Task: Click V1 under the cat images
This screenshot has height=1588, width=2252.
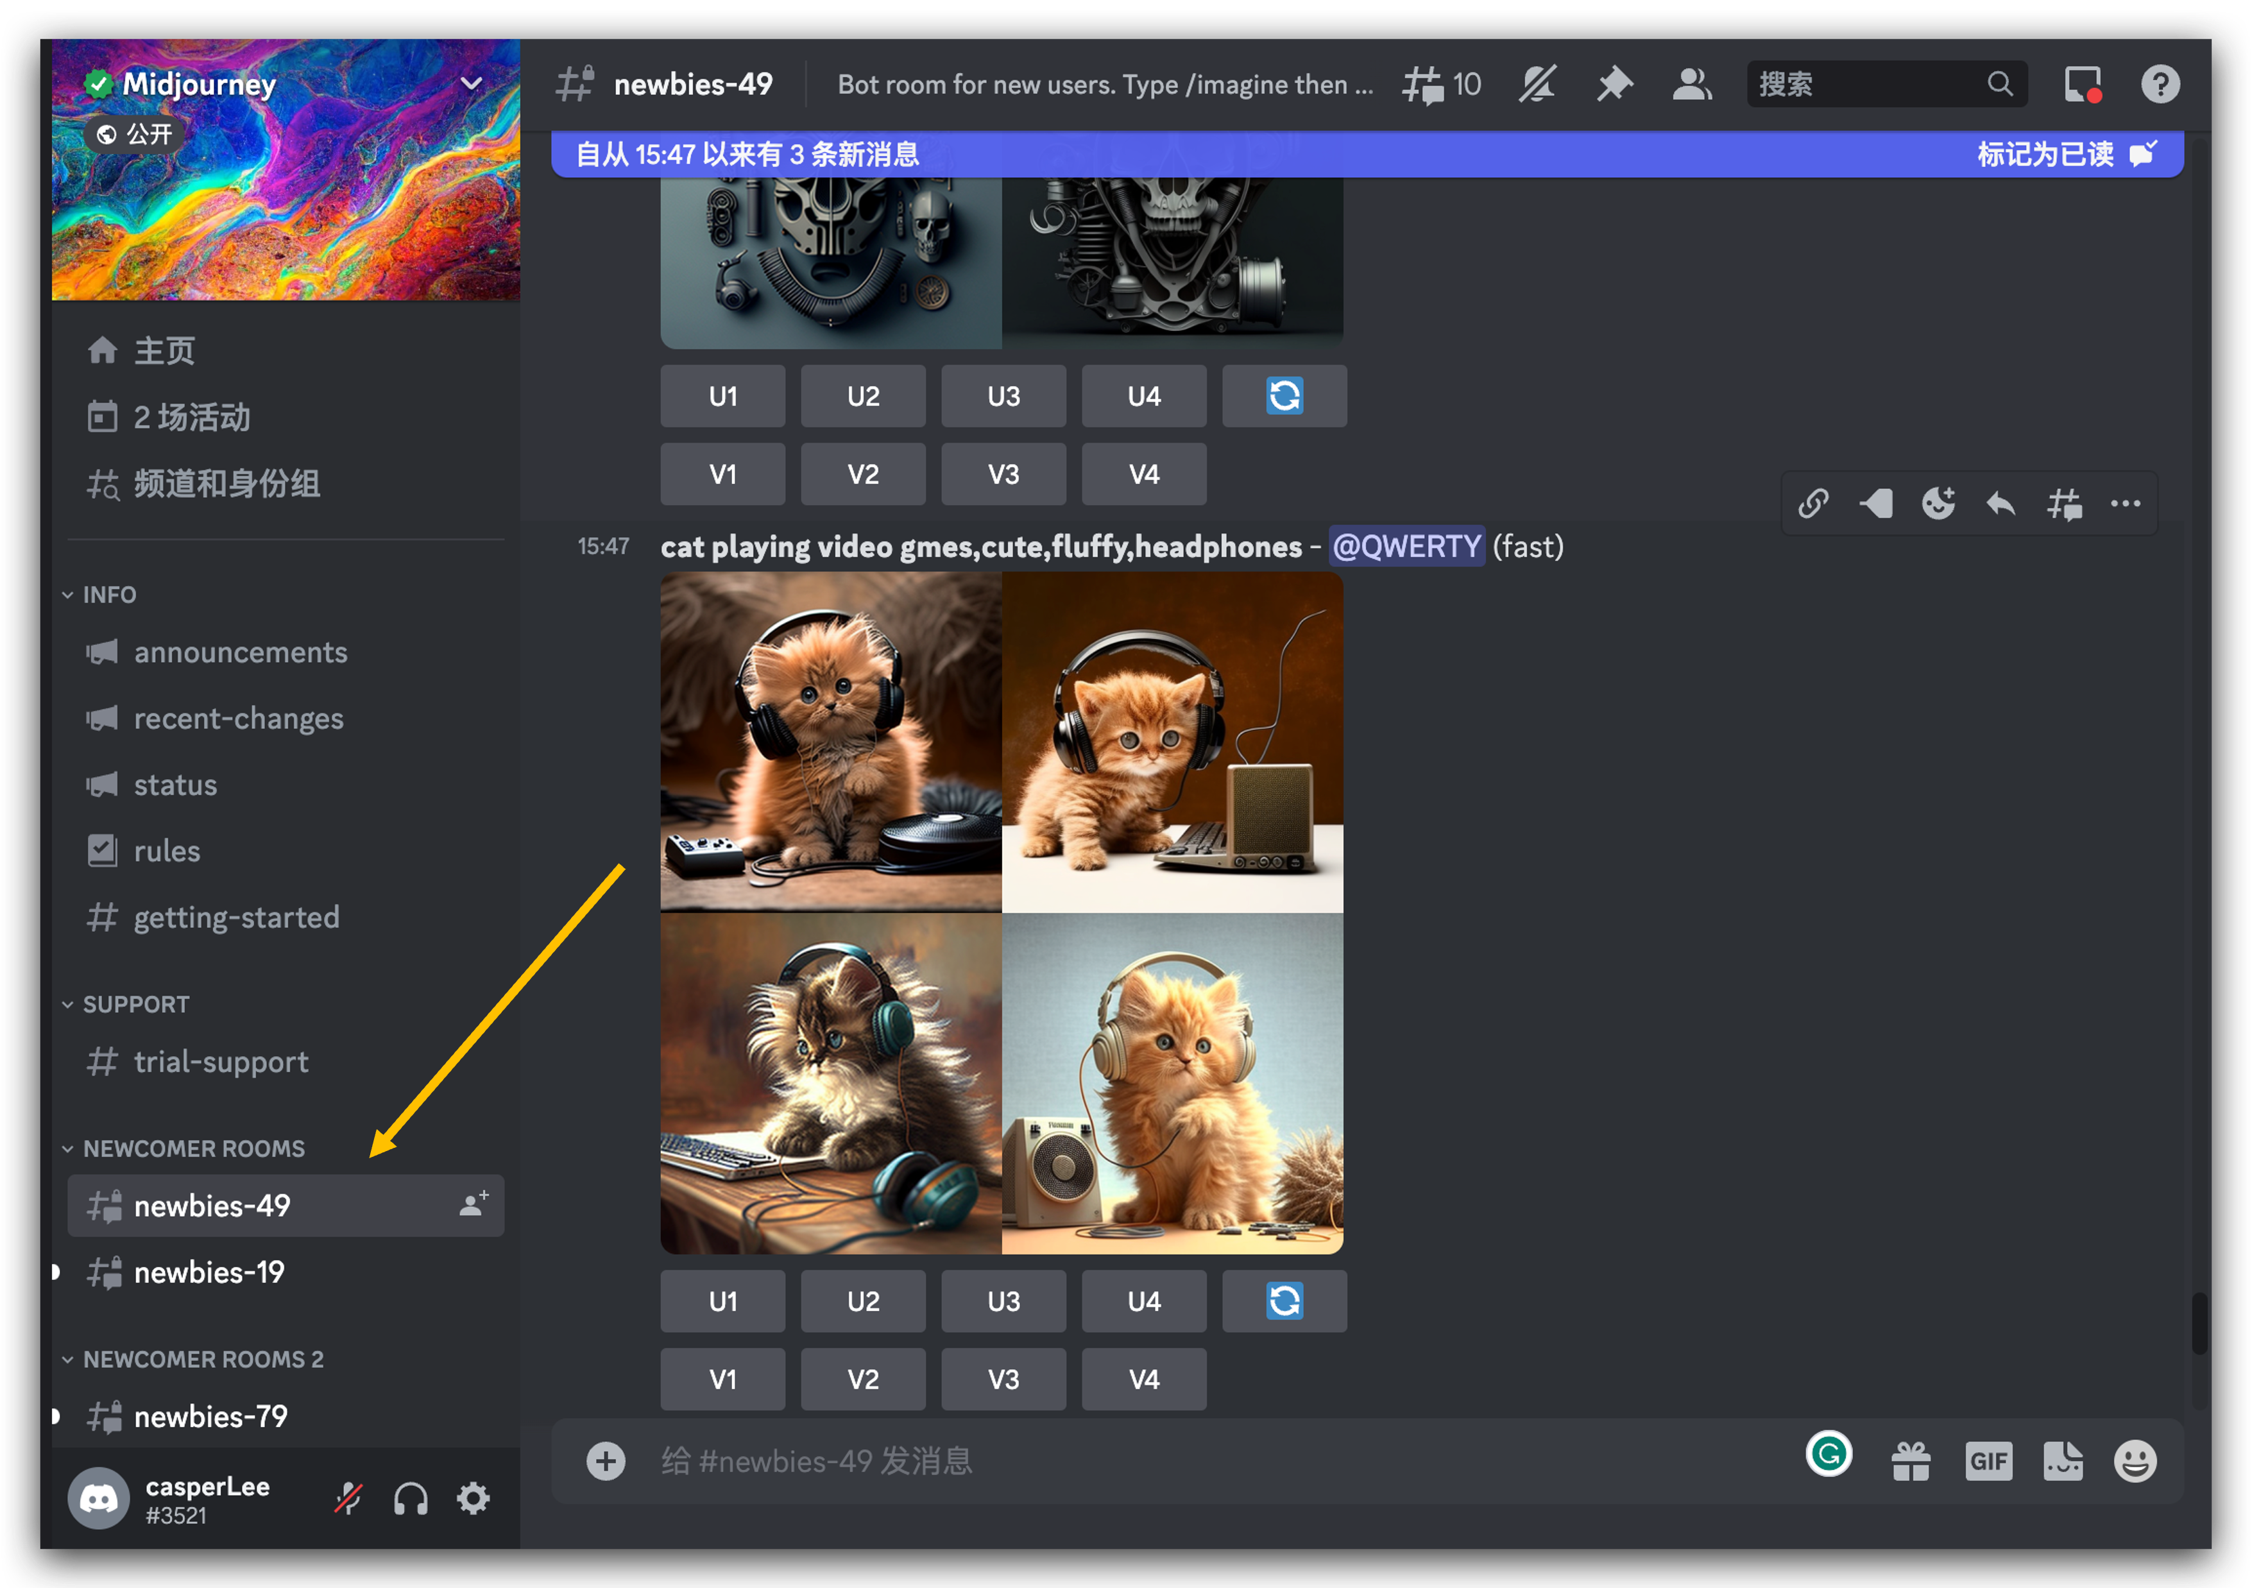Action: click(x=723, y=1379)
